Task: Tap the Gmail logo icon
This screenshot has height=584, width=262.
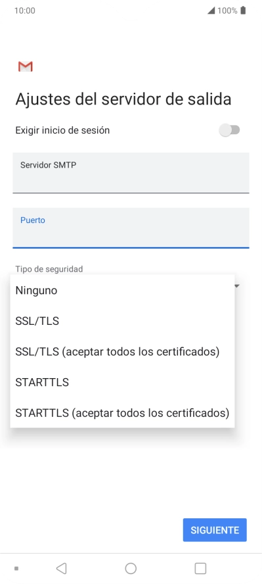Action: [25, 66]
